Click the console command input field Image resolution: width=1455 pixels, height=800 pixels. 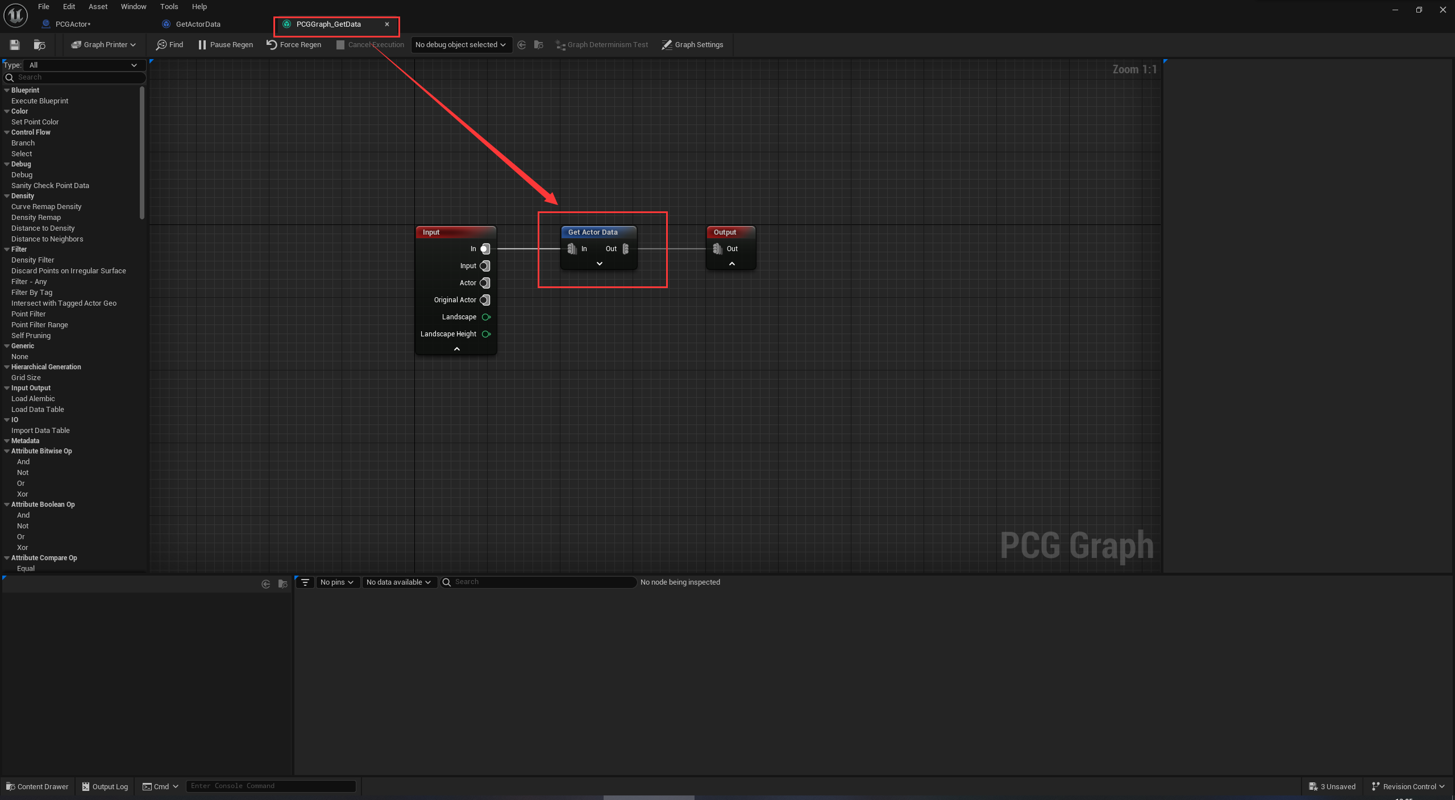(x=271, y=786)
